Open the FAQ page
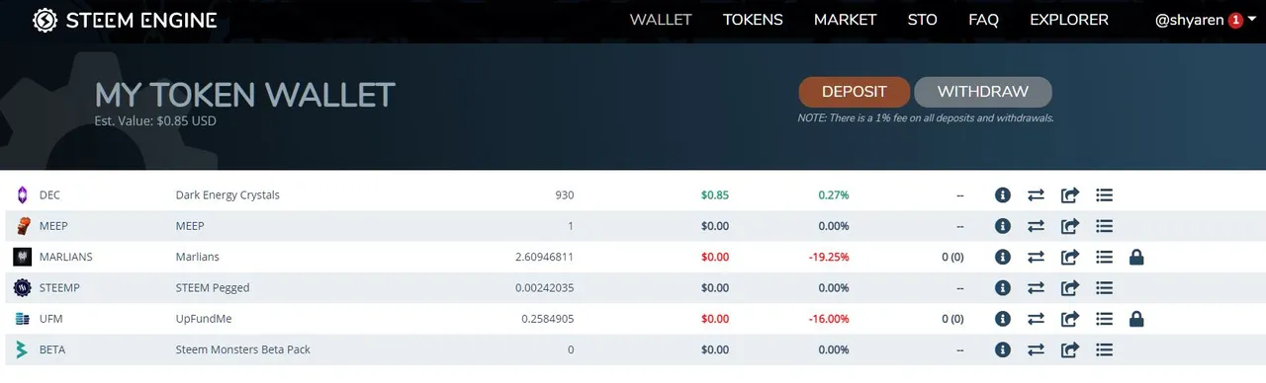 point(984,20)
